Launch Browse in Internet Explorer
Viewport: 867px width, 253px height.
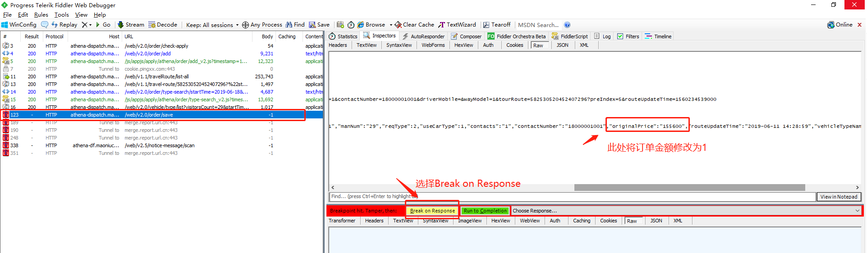coord(372,25)
